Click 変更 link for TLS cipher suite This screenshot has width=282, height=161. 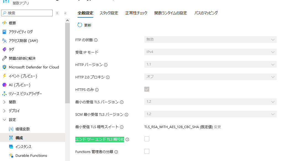point(217,127)
